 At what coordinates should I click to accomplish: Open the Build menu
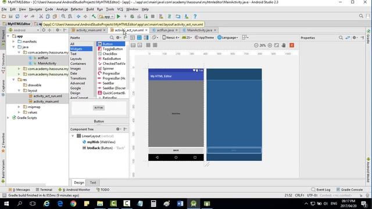coord(90,9)
